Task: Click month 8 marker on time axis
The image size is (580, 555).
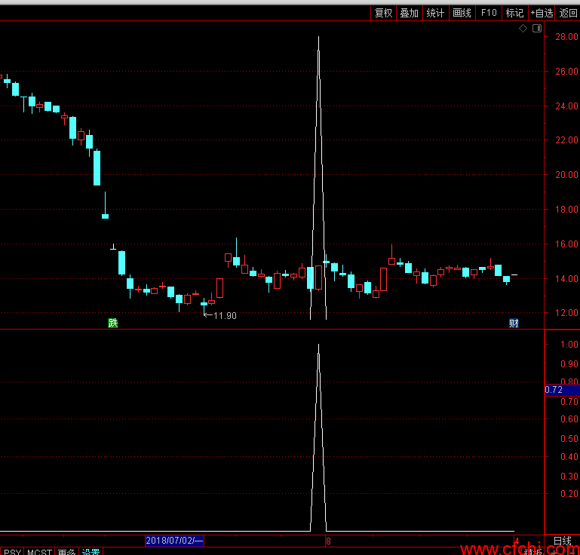Action: [x=329, y=541]
